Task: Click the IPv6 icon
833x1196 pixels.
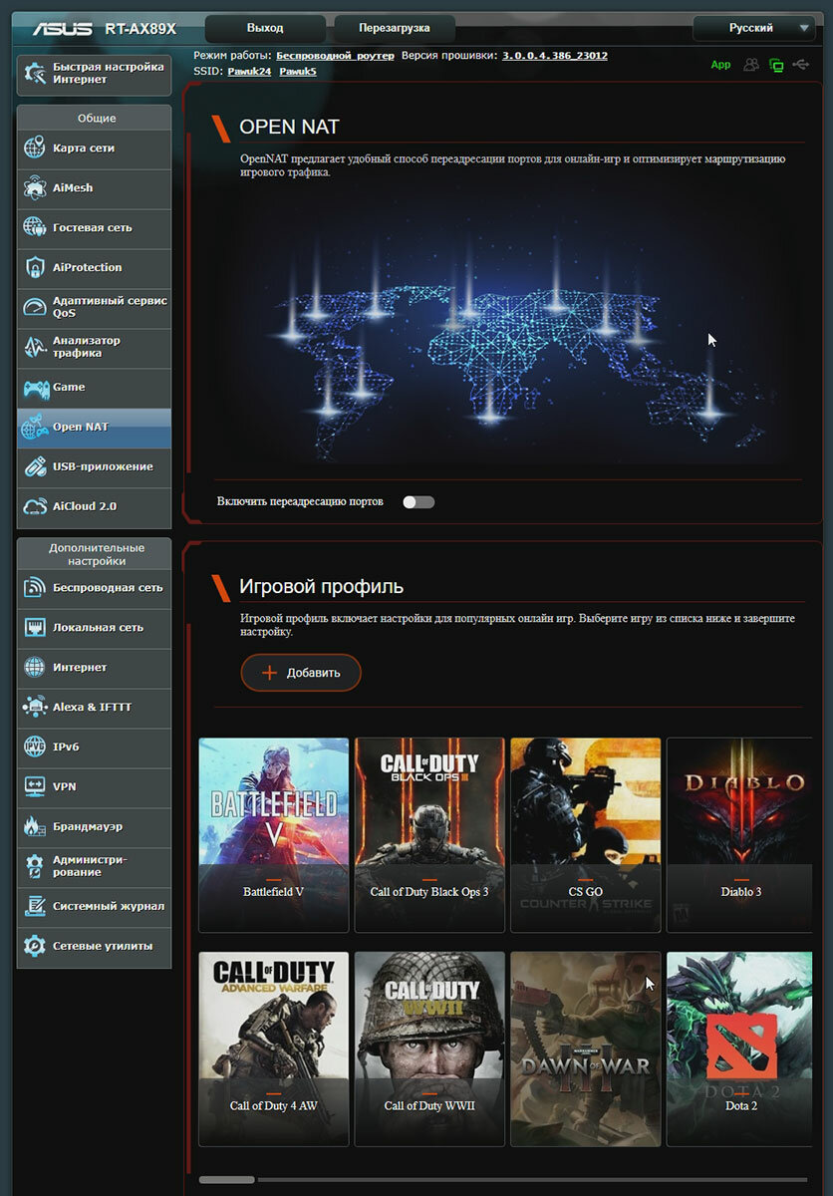Action: 35,747
